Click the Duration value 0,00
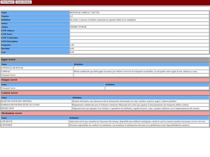 [72, 48]
